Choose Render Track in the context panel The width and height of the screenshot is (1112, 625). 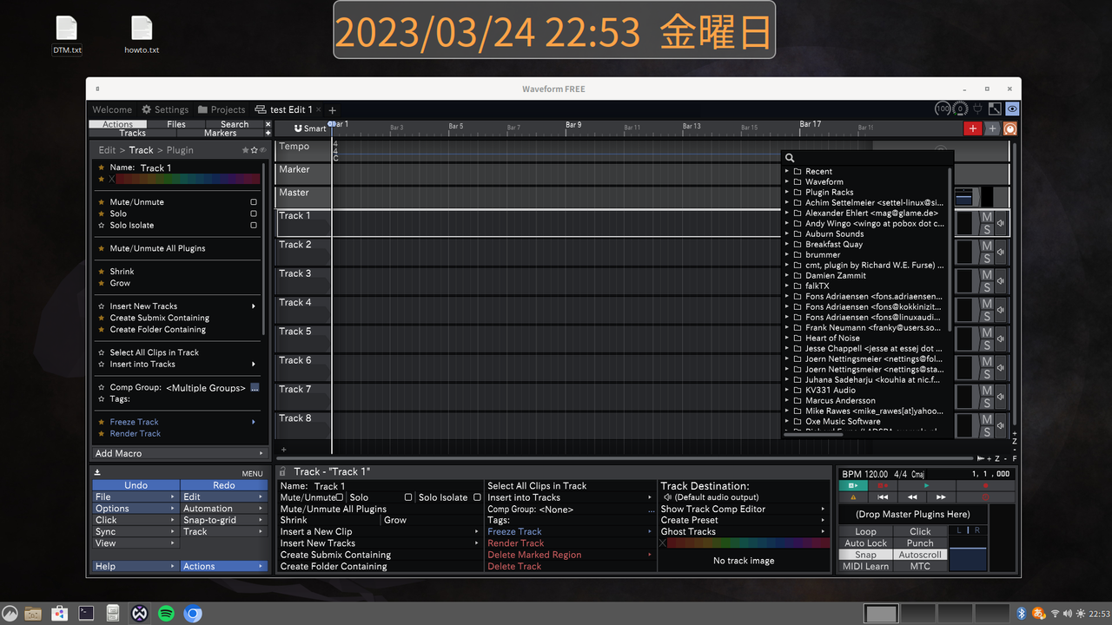pos(514,543)
